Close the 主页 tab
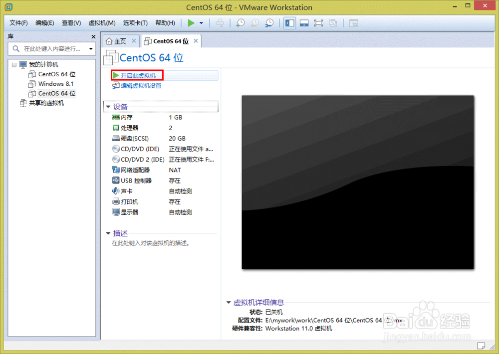This screenshot has height=354, width=499. 134,41
